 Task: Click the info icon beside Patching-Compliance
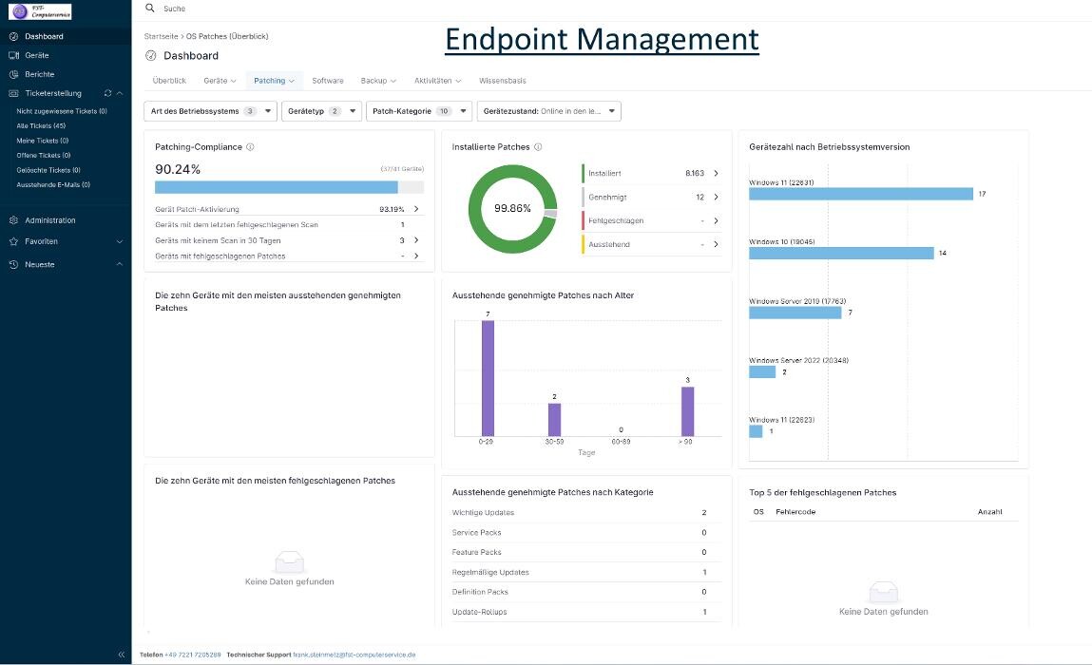tap(250, 147)
